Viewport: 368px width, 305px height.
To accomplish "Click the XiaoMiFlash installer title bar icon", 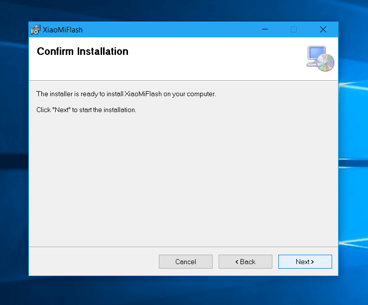I will coord(35,29).
